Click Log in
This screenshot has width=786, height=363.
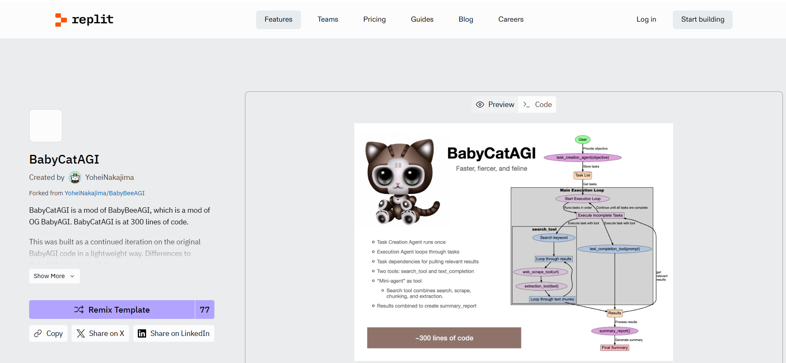(646, 20)
